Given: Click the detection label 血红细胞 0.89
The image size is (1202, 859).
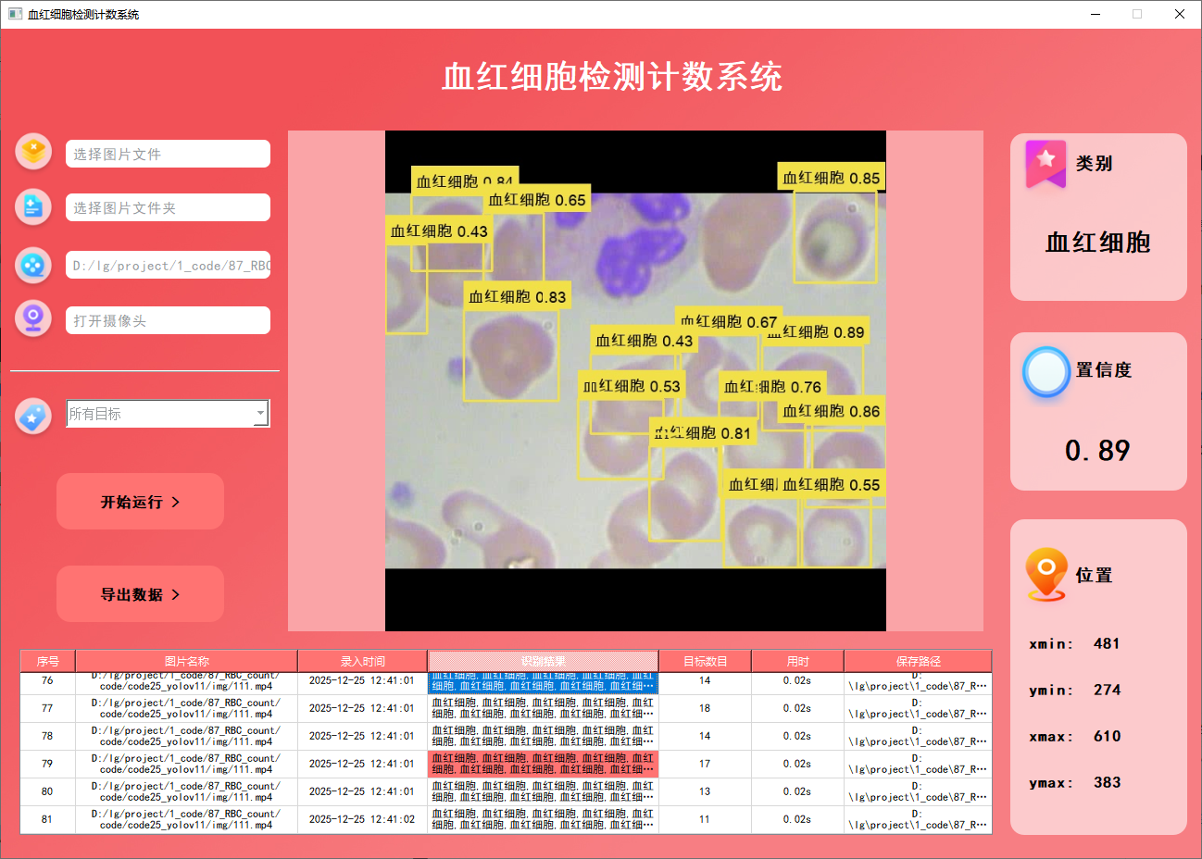Looking at the screenshot, I should [821, 332].
